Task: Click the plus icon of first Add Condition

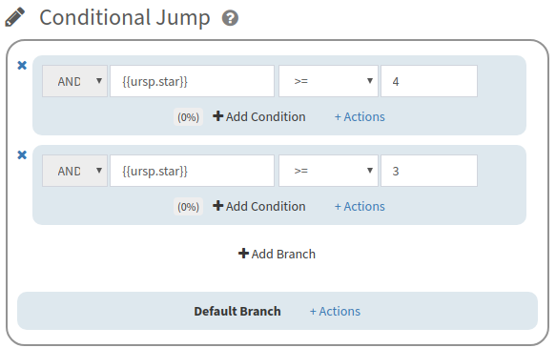Action: pos(217,116)
